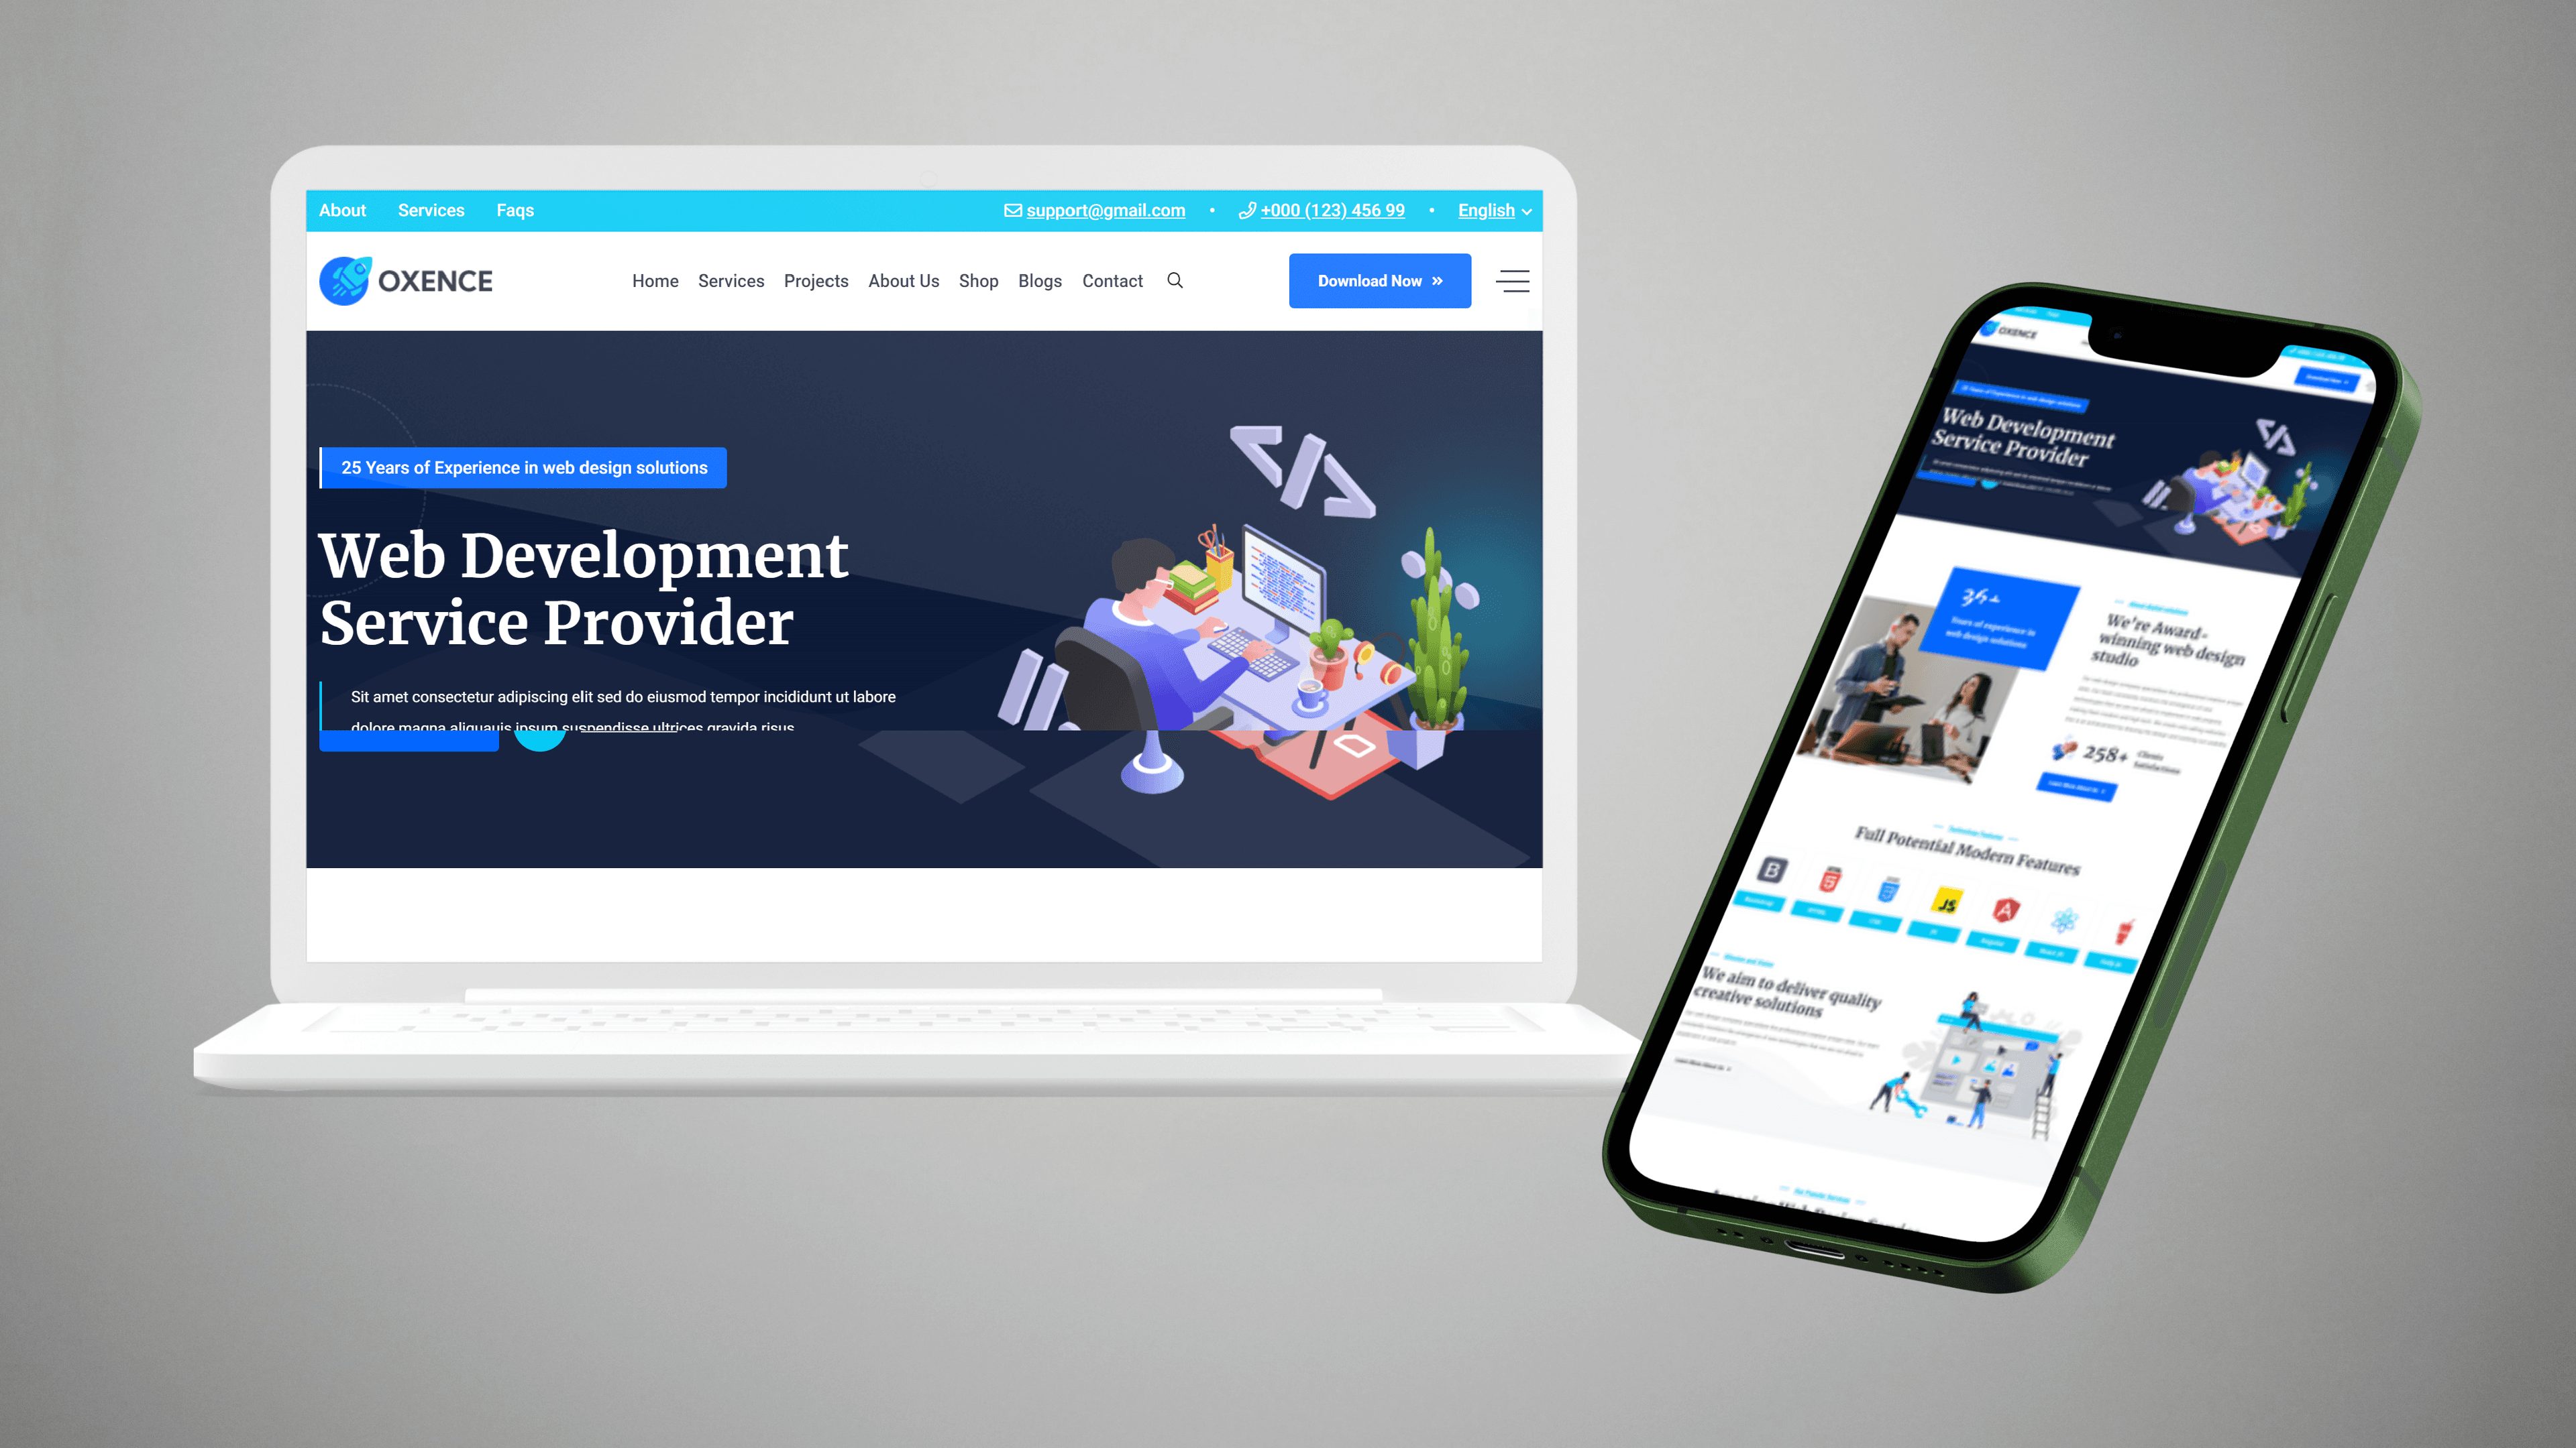Toggle the mobile responsive view
This screenshot has height=1448, width=2576.
tap(1513, 281)
